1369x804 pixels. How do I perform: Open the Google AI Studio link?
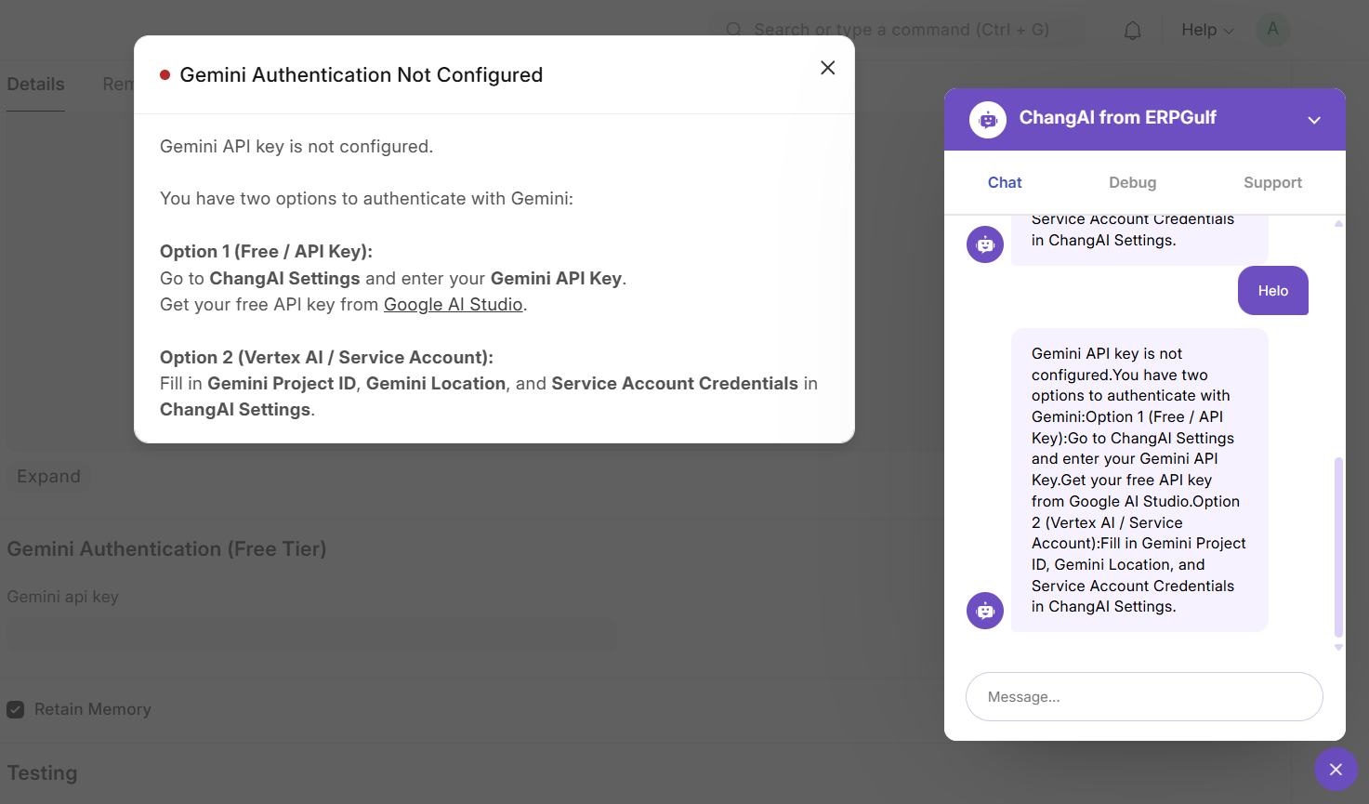click(453, 305)
